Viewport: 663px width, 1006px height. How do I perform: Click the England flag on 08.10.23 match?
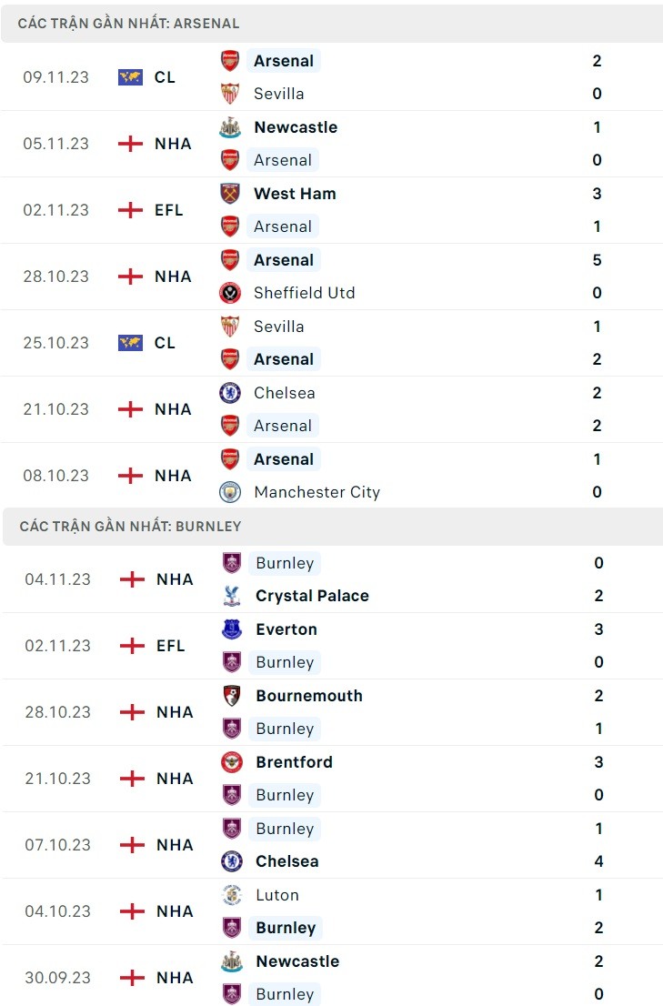[130, 476]
